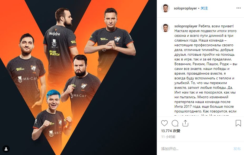Follow soloproplayer using the 关注 link
The width and height of the screenshot is (244, 155).
coord(204,8)
